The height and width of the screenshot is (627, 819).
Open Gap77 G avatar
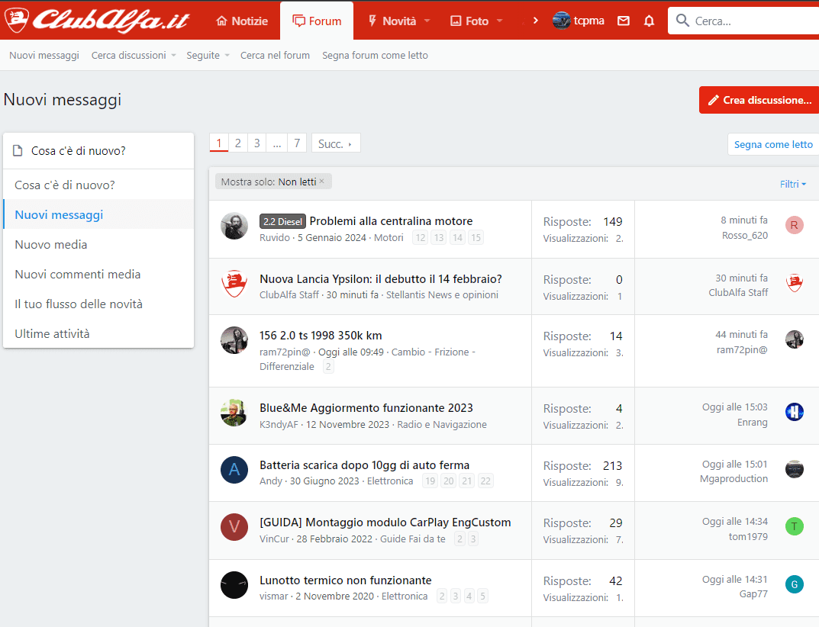click(794, 584)
